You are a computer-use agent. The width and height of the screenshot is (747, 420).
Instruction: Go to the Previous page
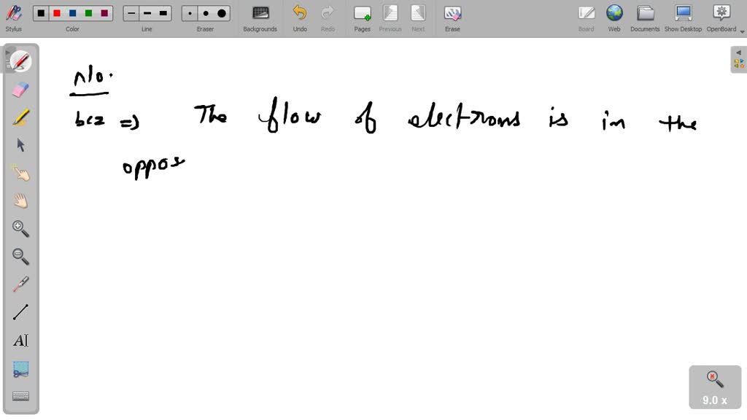click(390, 18)
